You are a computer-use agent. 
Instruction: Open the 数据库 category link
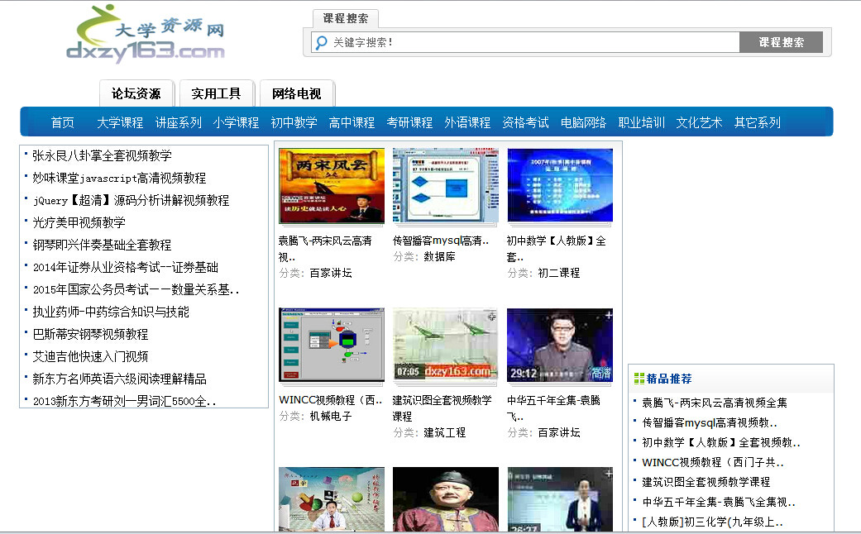point(441,257)
